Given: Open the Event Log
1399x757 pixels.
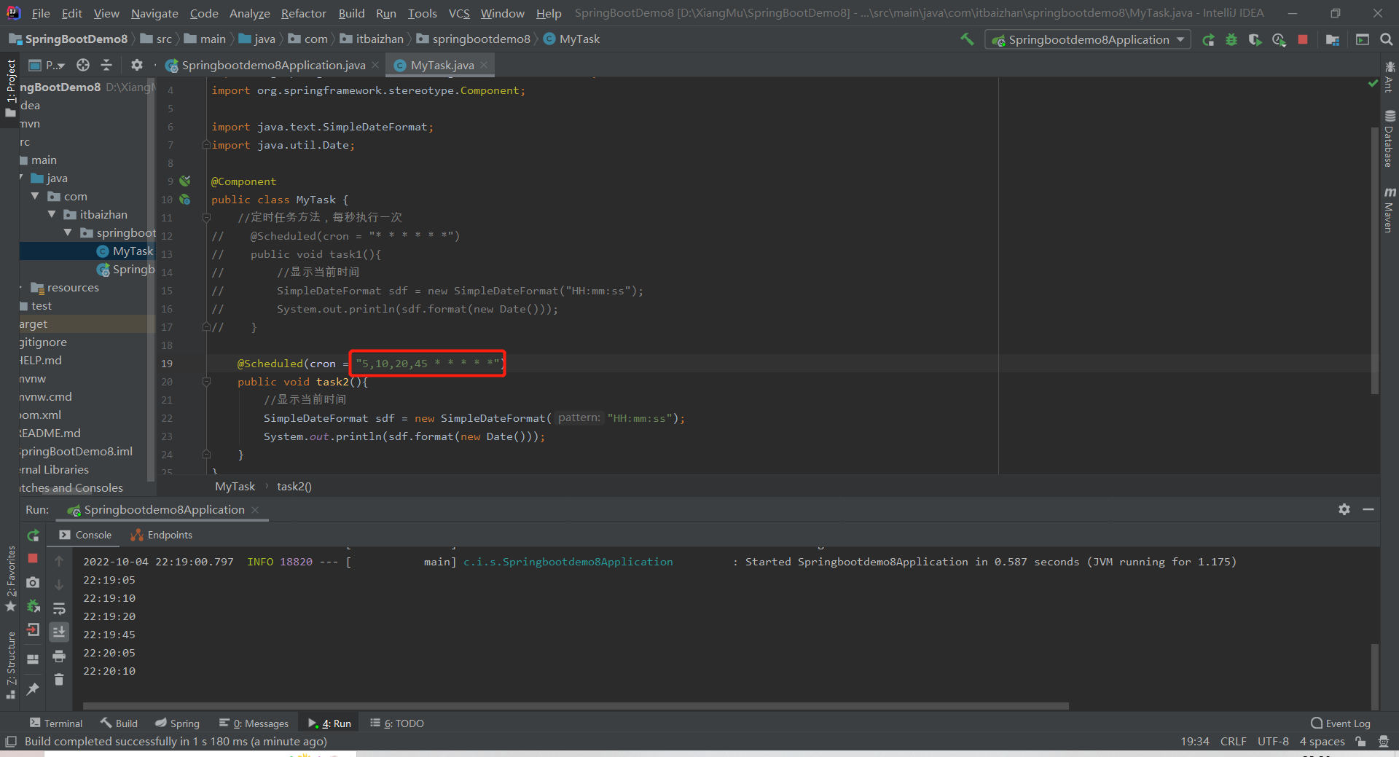Looking at the screenshot, I should click(1341, 723).
